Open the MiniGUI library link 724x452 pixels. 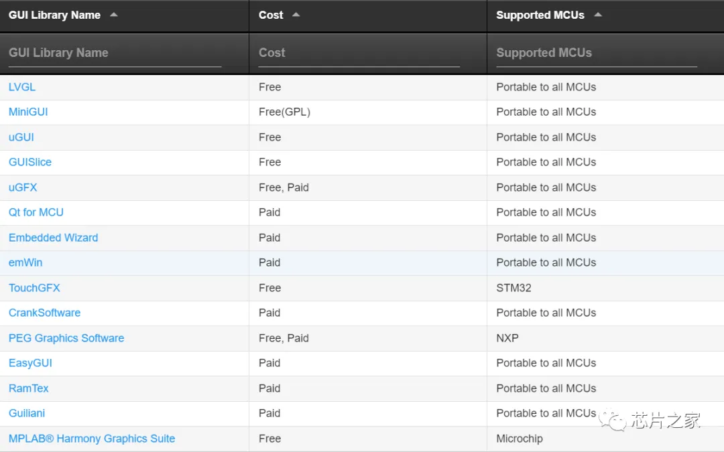pyautogui.click(x=28, y=112)
